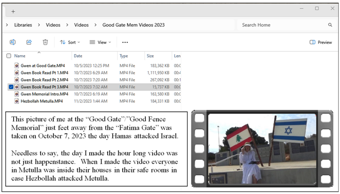Open the Sort dropdown menu
This screenshot has height=194, width=340.
[x=70, y=42]
